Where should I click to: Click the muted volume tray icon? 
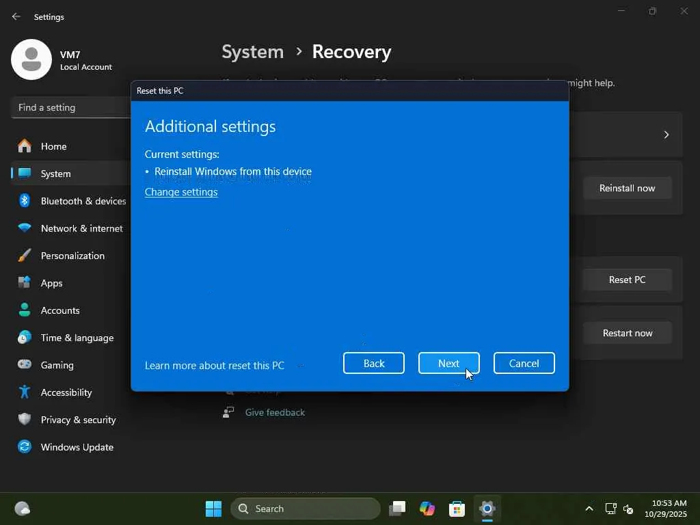[x=628, y=509]
